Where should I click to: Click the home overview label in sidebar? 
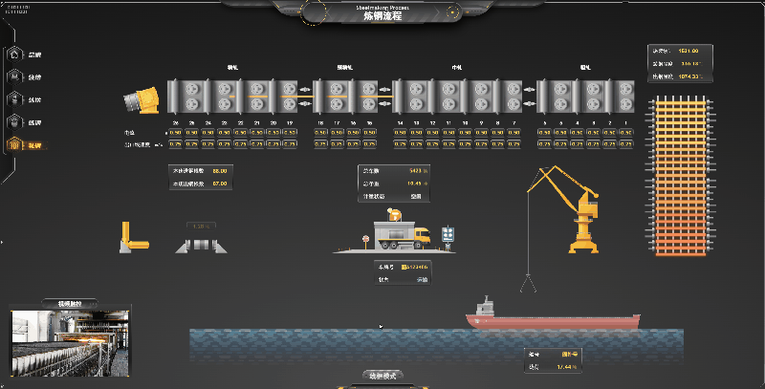click(x=34, y=55)
